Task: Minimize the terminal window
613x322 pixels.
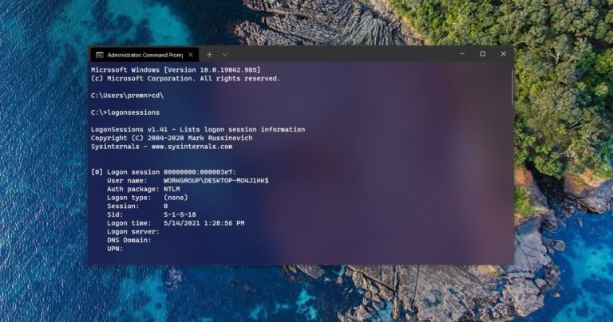Action: pyautogui.click(x=462, y=54)
